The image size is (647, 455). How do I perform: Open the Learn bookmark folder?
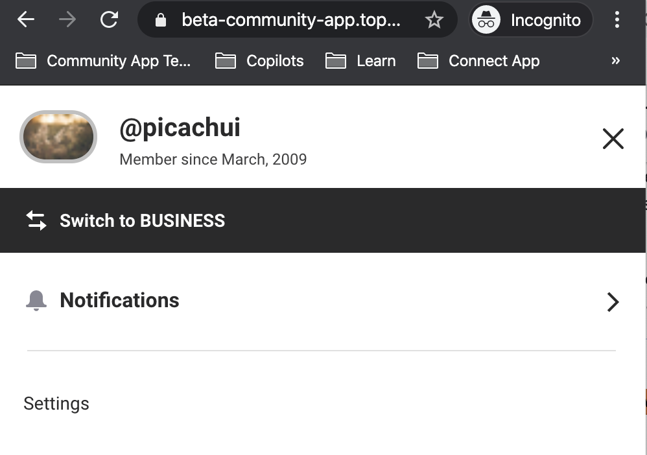tap(360, 61)
